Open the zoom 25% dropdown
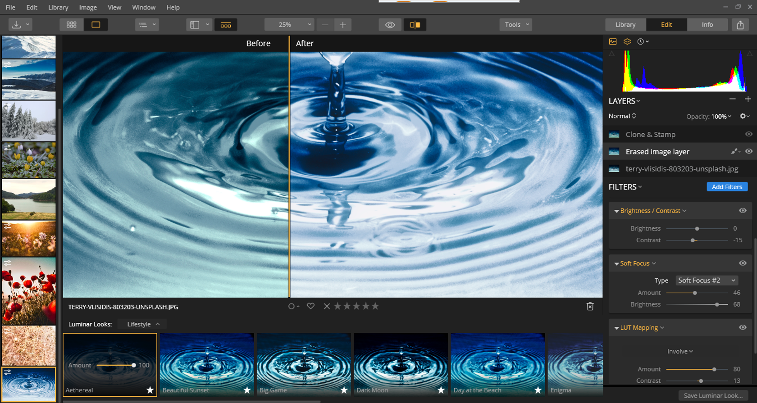 click(289, 25)
